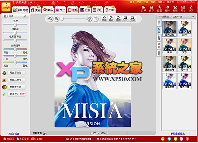
Task: Switch to the 美容 beauty tab
Action: (36, 10)
